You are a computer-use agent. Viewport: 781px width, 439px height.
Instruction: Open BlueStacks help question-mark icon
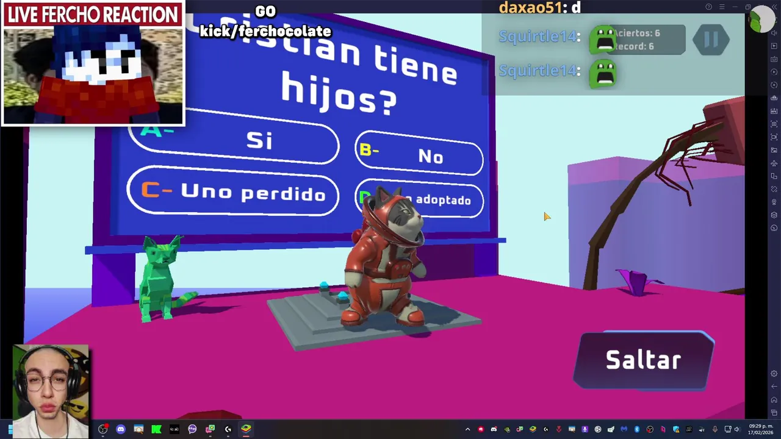708,7
